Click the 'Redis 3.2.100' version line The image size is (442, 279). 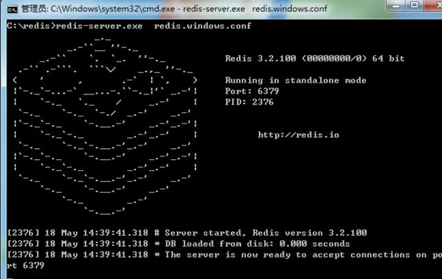coord(315,59)
